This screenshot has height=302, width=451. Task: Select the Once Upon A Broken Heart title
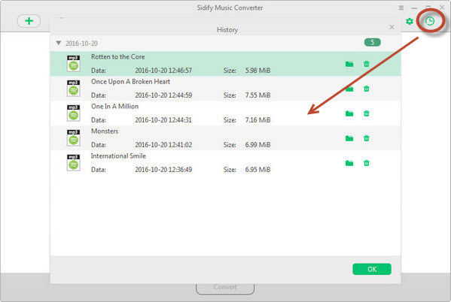[130, 82]
